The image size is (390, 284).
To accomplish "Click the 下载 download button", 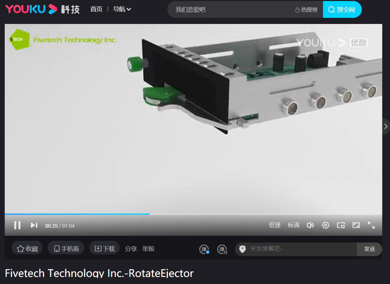I will (104, 249).
